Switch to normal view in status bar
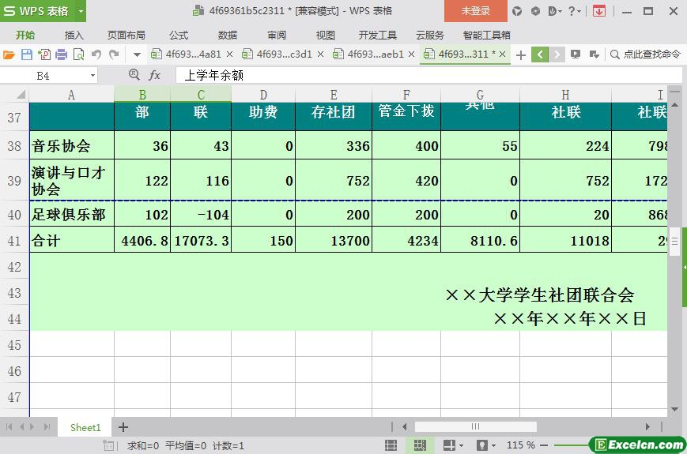 tap(391, 445)
